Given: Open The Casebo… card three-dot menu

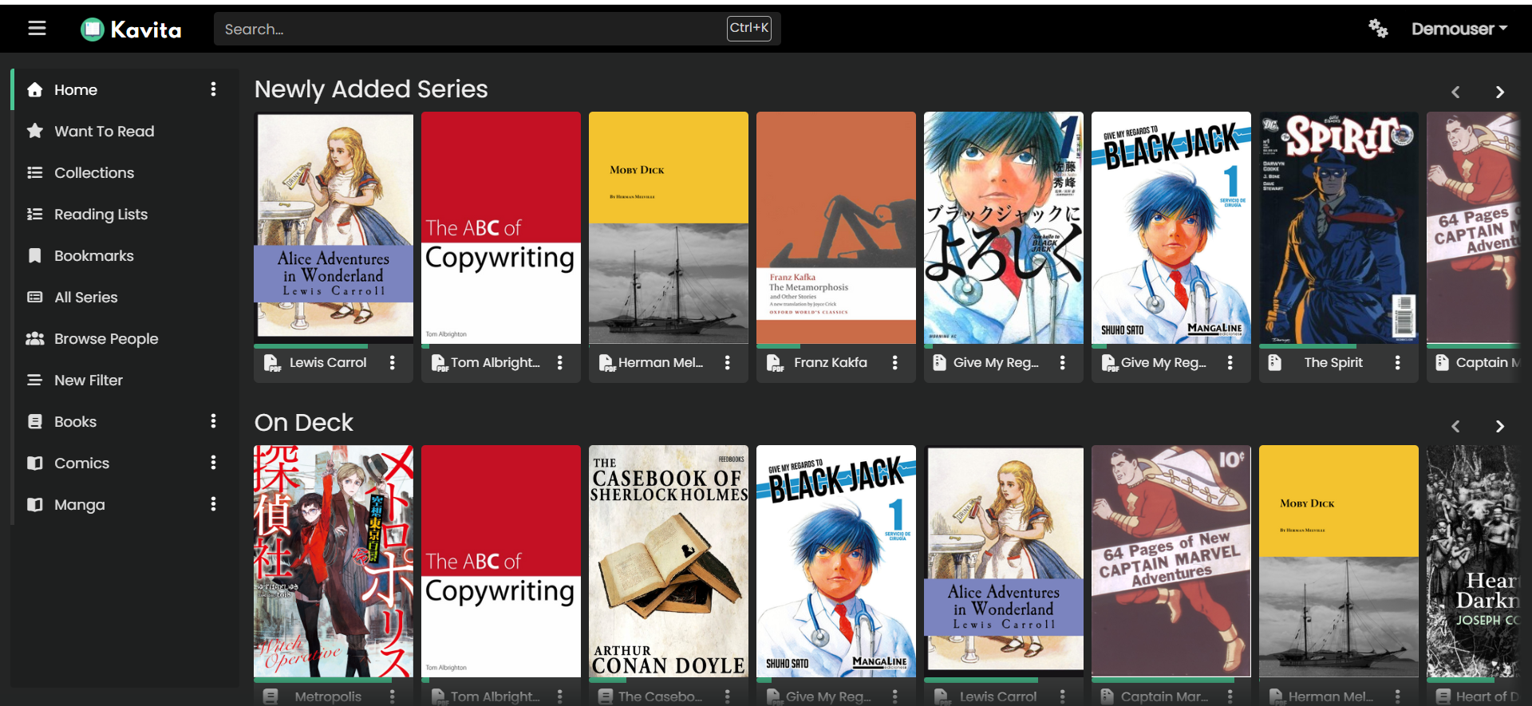Looking at the screenshot, I should [728, 696].
